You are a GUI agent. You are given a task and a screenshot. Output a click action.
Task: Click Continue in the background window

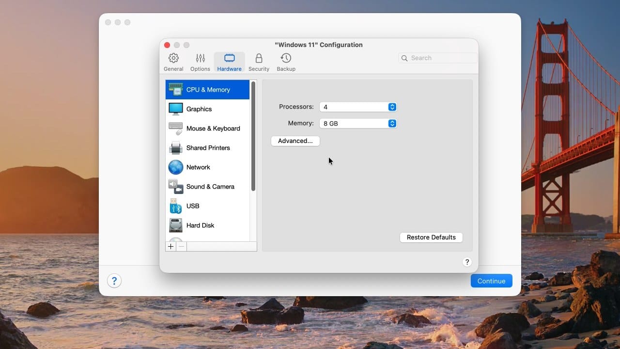(491, 281)
